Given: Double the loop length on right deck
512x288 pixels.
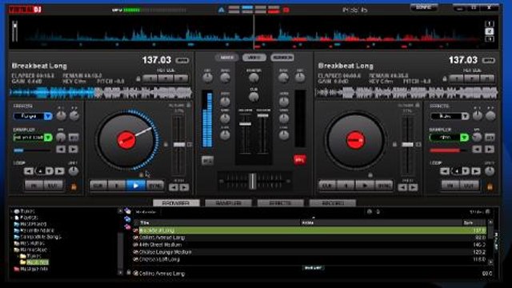Looking at the screenshot, I should point(476,170).
